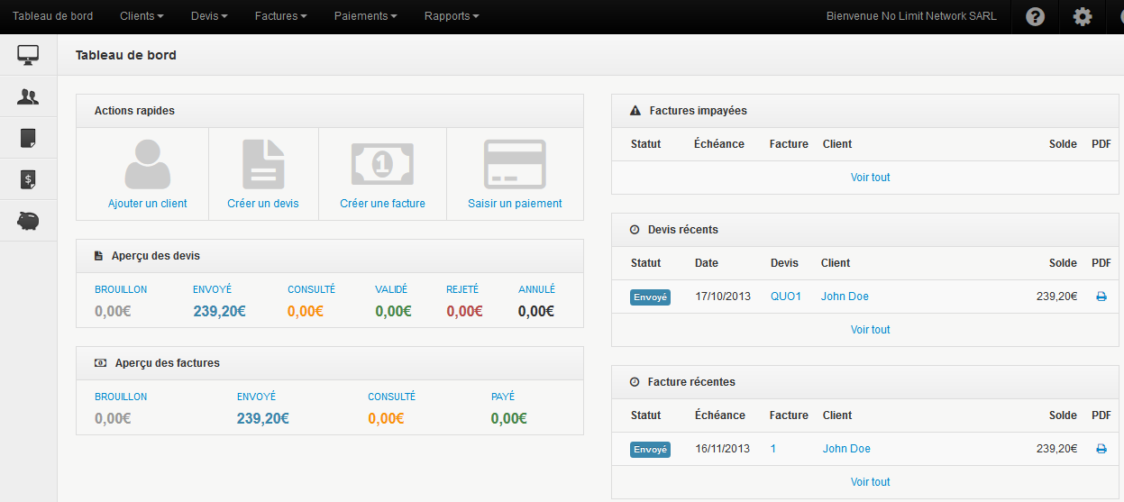This screenshot has height=502, width=1124.
Task: Click the monitor dashboard icon in sidebar
Action: pos(28,55)
